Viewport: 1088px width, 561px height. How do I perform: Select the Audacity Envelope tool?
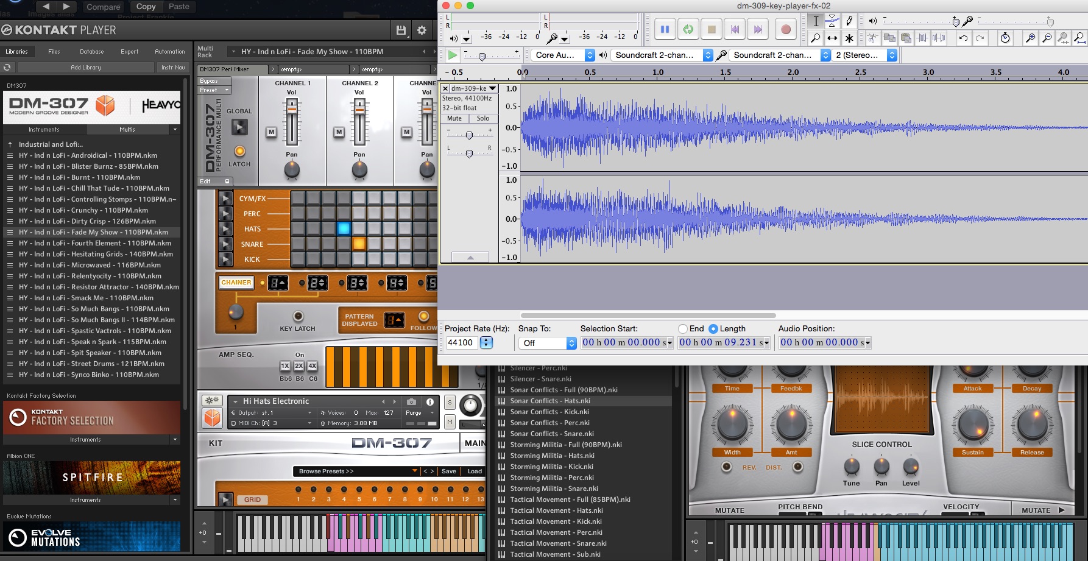(x=832, y=21)
